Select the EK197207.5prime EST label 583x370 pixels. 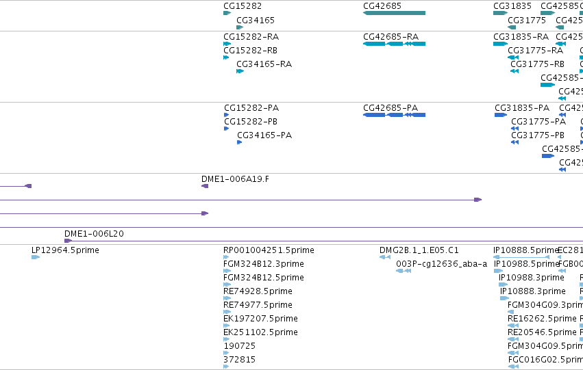pyautogui.click(x=260, y=319)
